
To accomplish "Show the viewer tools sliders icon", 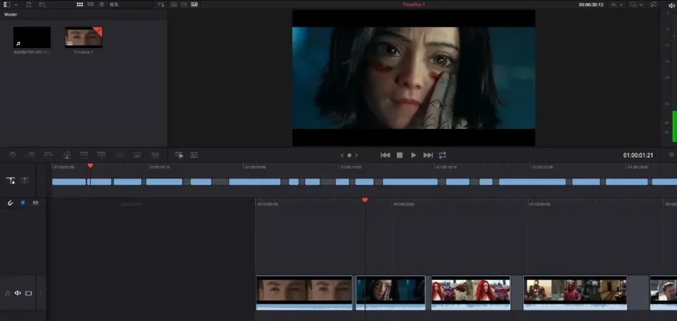I will pos(194,155).
